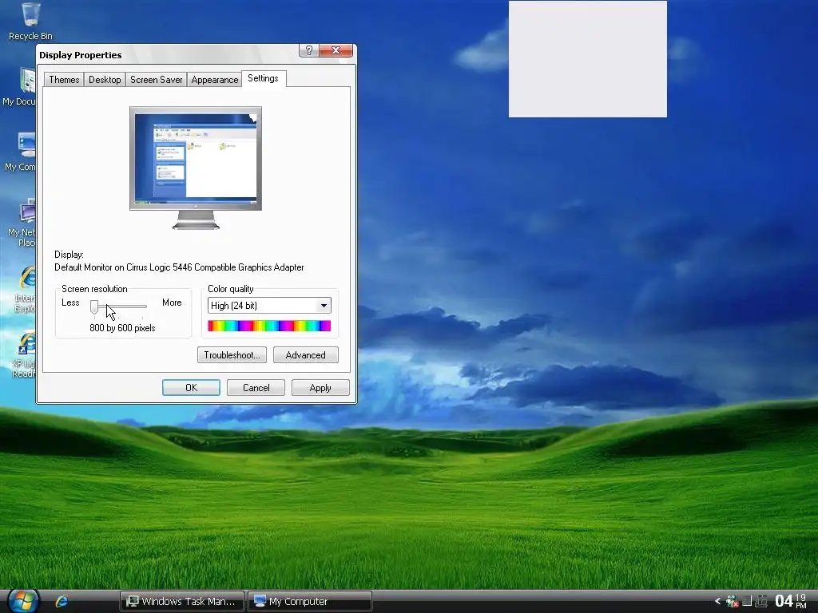Click the network connection tray icon

[x=762, y=602]
